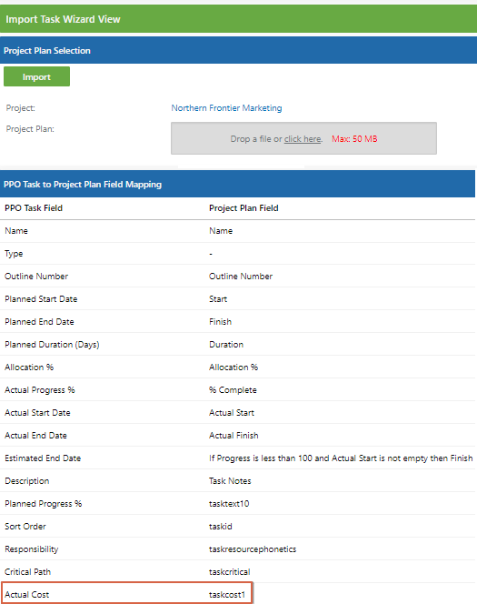The image size is (477, 604).
Task: Select the Description row mapped to Task Notes
Action: pos(238,480)
